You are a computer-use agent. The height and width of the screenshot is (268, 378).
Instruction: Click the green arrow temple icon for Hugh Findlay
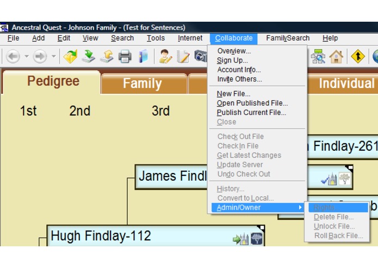click(240, 239)
